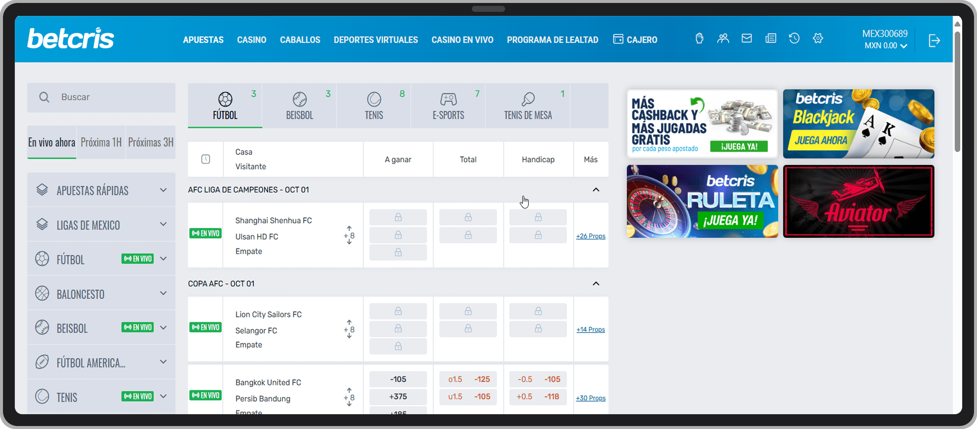Click the bet history clock icon
Screen dimensions: 977x429
(794, 38)
